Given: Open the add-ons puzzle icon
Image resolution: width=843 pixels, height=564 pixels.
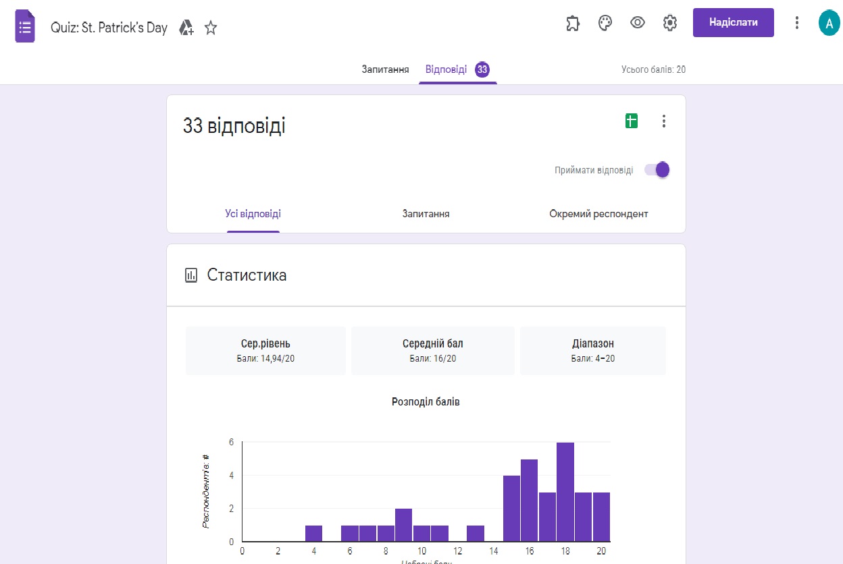Looking at the screenshot, I should coord(572,23).
